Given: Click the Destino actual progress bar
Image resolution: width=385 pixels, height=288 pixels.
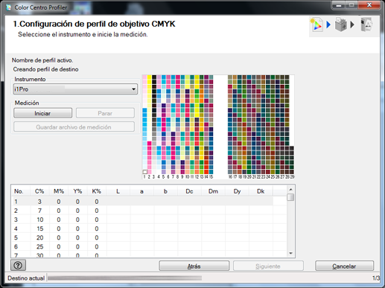Looking at the screenshot, I should point(125,278).
